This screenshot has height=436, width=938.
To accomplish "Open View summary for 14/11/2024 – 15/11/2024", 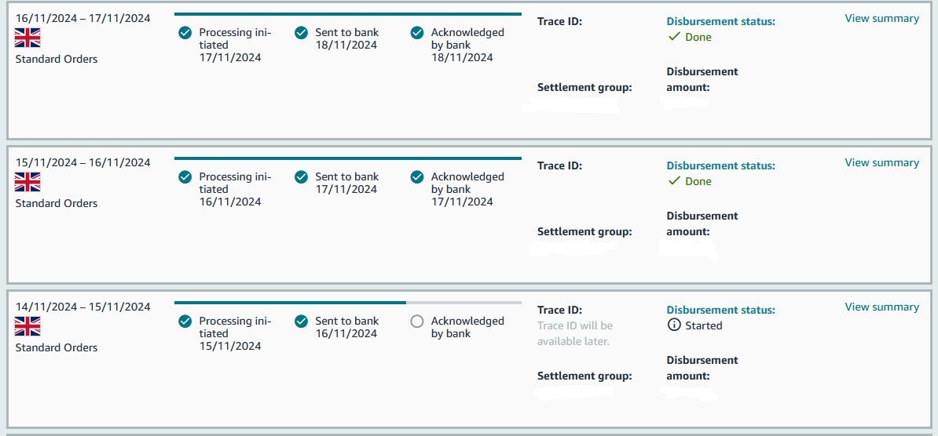I will tap(881, 307).
